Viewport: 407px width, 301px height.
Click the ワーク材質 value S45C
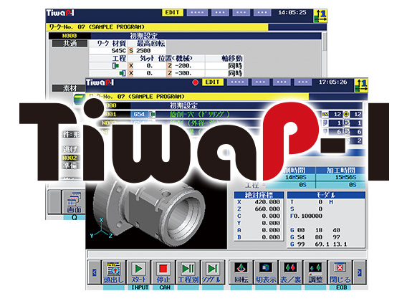click(119, 51)
